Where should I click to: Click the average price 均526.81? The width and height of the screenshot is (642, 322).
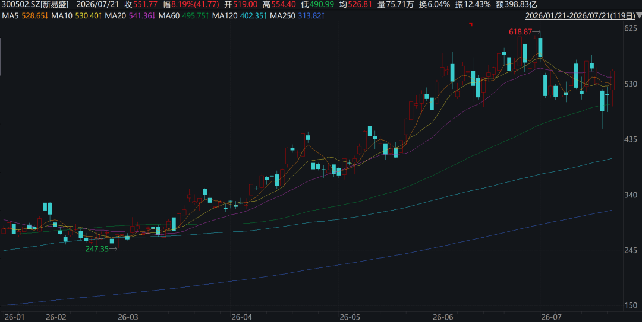[356, 5]
